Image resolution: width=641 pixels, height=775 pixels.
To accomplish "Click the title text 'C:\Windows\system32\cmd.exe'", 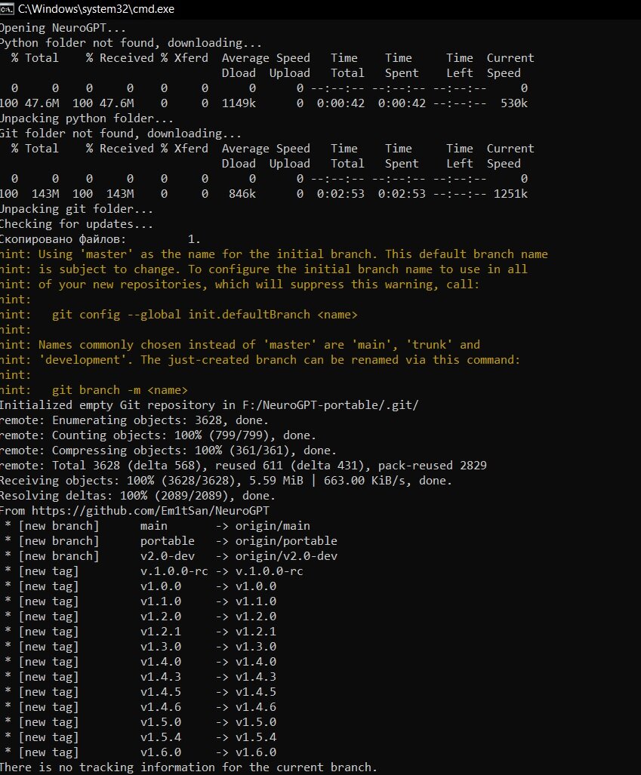I will 96,9.
